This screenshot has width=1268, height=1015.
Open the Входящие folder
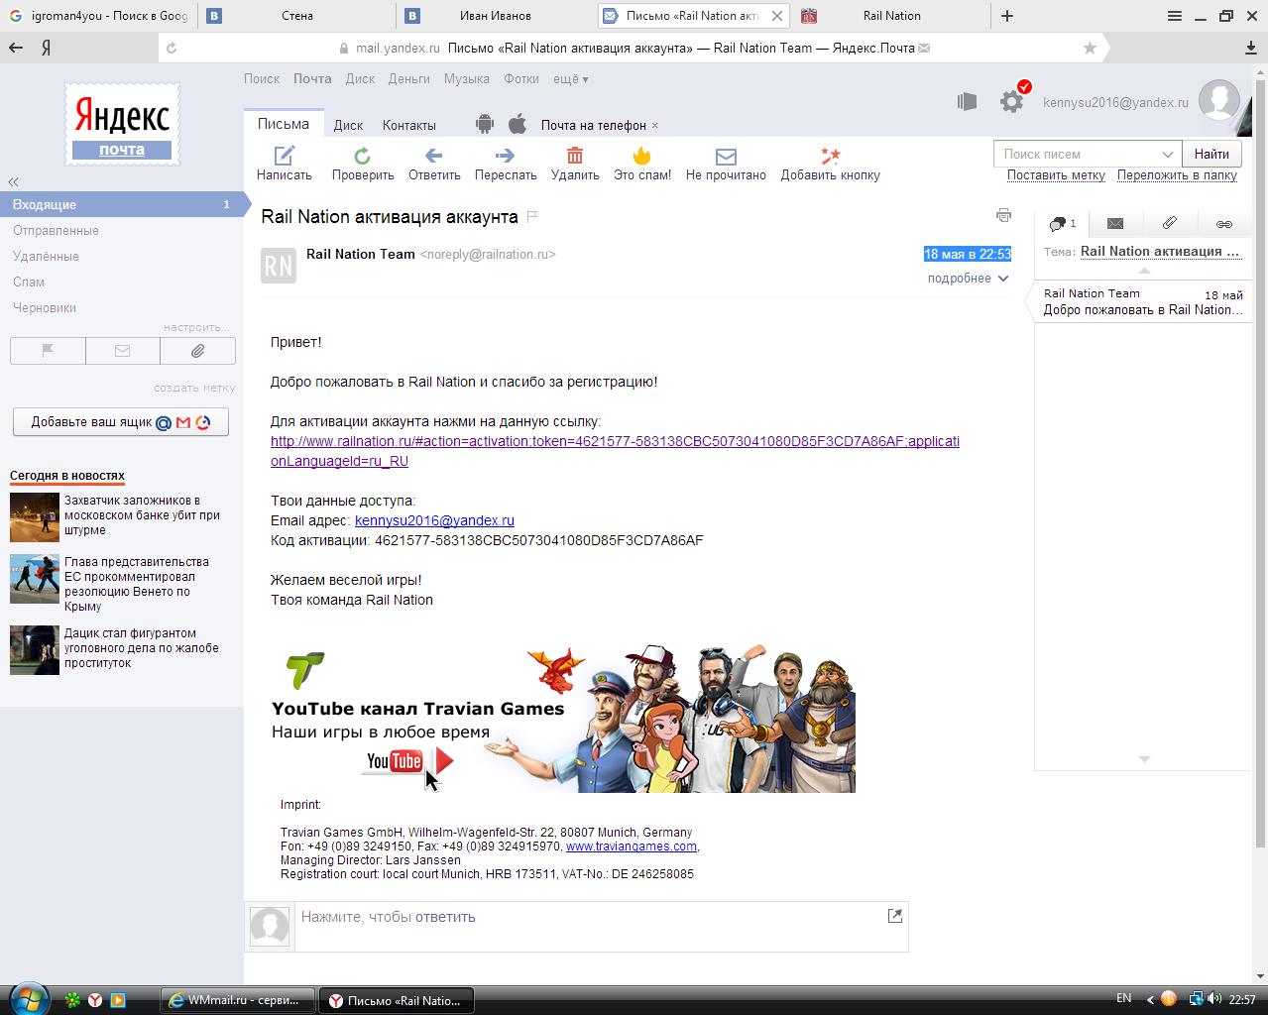pyautogui.click(x=122, y=204)
